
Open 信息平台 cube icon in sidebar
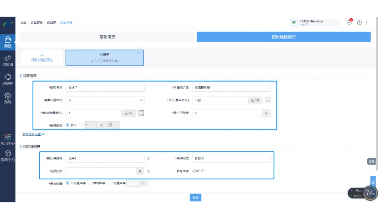(8, 156)
